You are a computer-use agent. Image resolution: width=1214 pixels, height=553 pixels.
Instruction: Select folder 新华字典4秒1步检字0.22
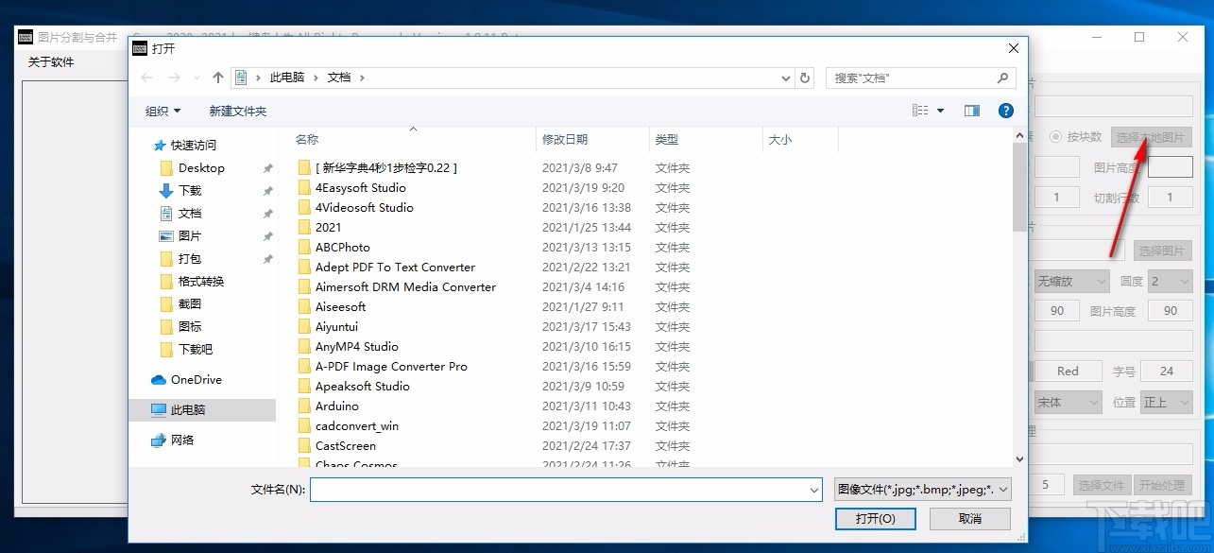click(386, 167)
